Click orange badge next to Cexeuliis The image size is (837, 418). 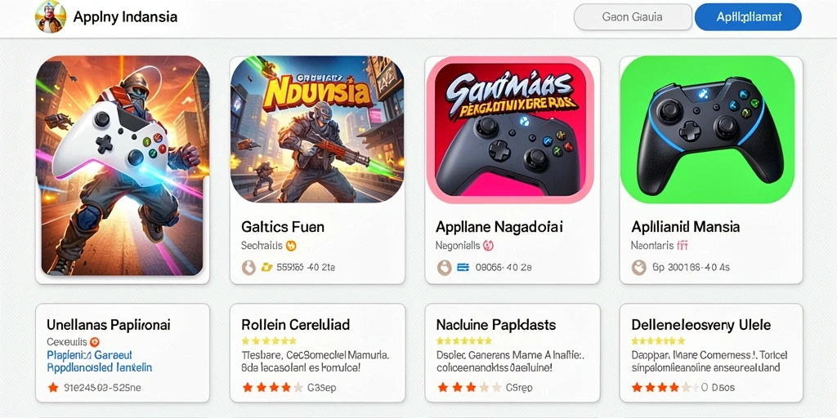[x=95, y=342]
